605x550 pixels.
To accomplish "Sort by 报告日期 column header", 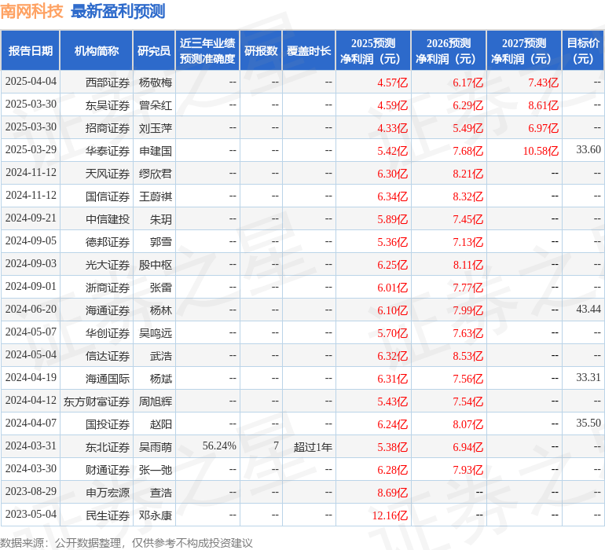I will [x=31, y=51].
